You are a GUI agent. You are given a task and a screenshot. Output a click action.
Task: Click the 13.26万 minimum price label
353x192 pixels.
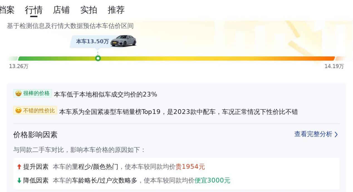[x=19, y=66]
